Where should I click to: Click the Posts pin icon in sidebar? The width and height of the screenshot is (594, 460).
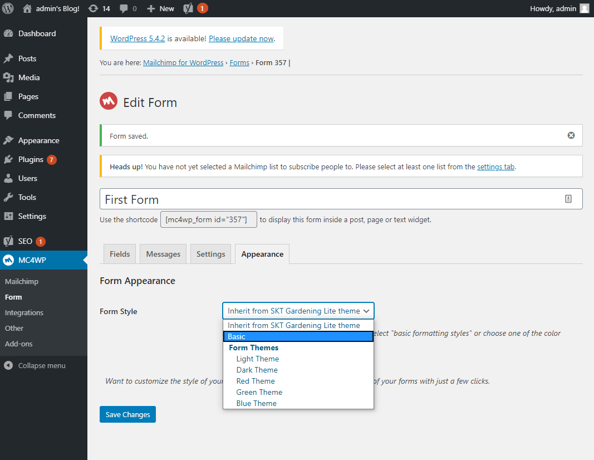[8, 58]
